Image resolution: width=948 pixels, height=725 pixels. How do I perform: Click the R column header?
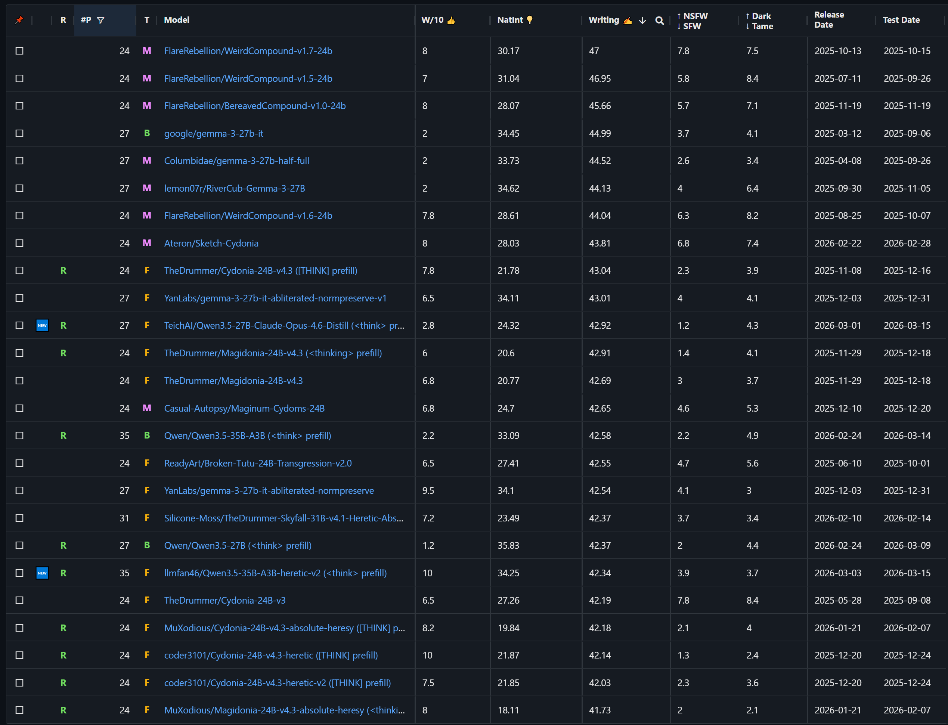point(63,20)
